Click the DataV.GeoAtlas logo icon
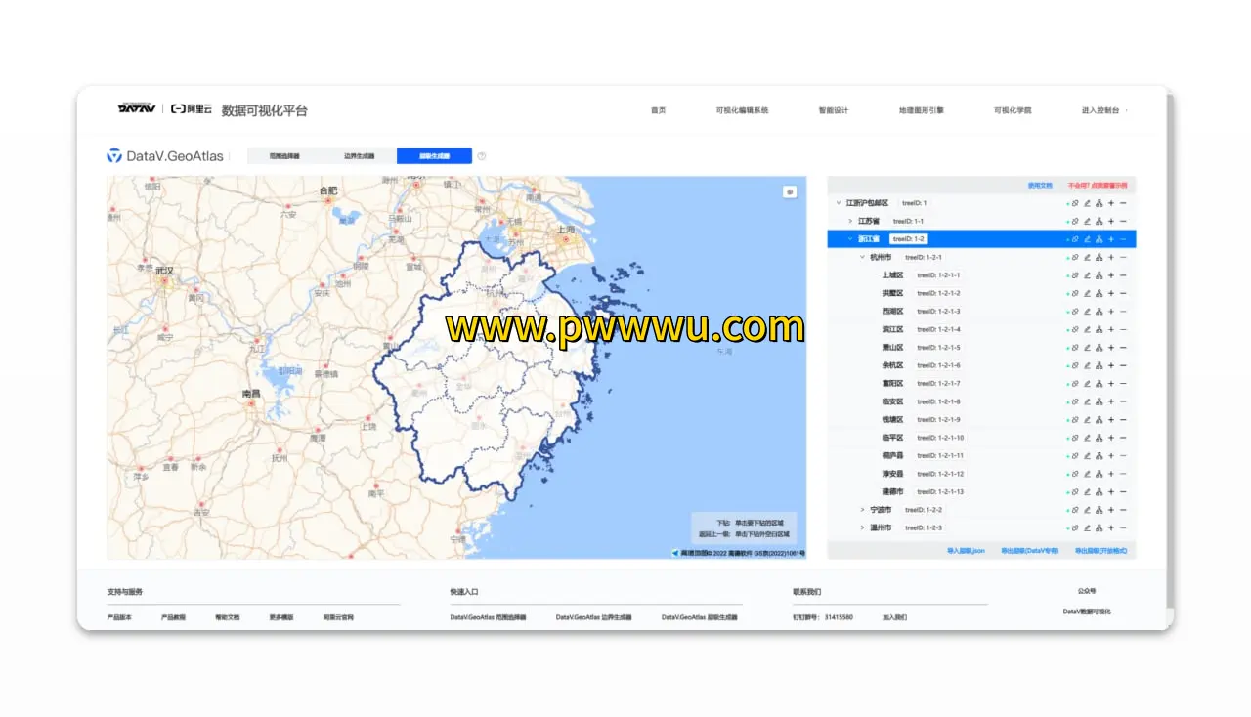1251x717 pixels. [x=114, y=156]
